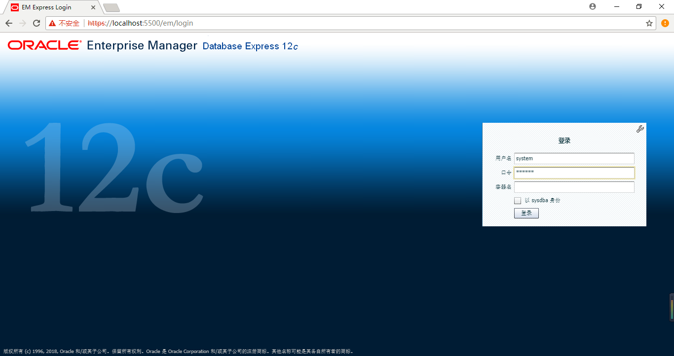The image size is (674, 356).
Task: Restore down the browser window
Action: point(639,6)
